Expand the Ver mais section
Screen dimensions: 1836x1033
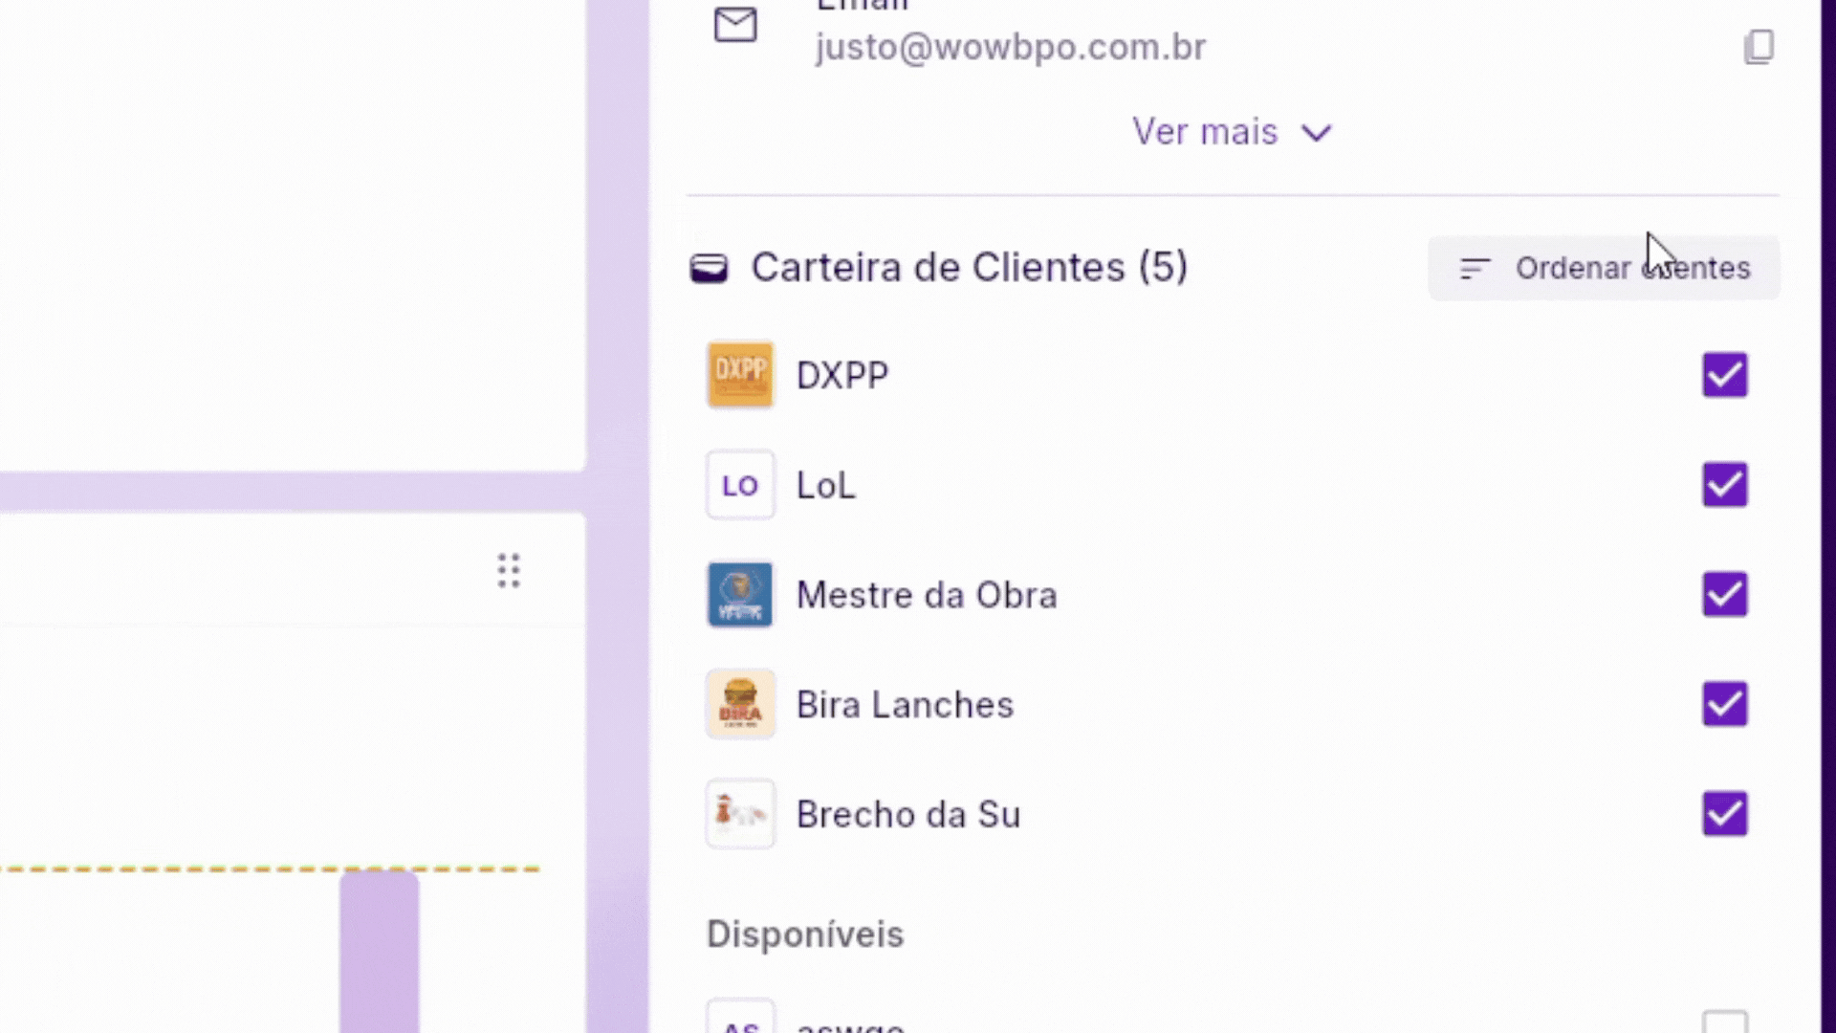click(x=1233, y=131)
